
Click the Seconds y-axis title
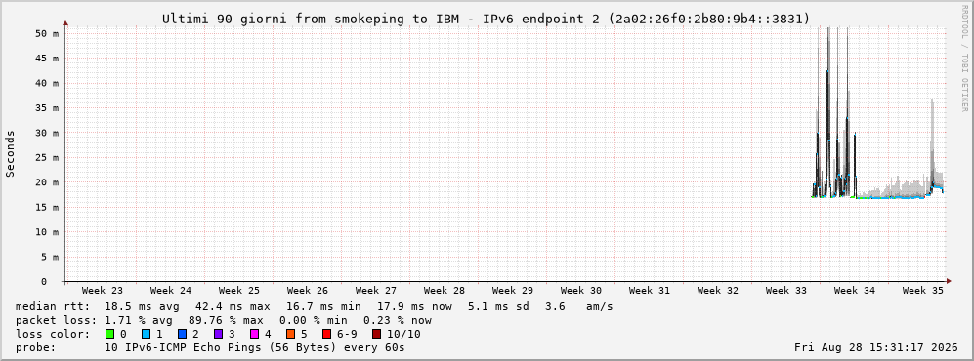pyautogui.click(x=11, y=153)
